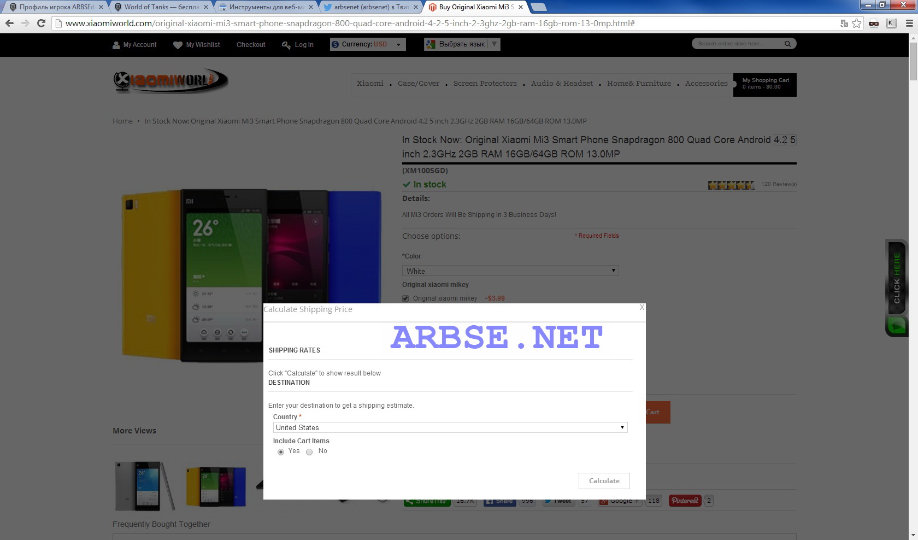Close the Buy Original Xiaomi Mi3 tab

click(x=520, y=7)
